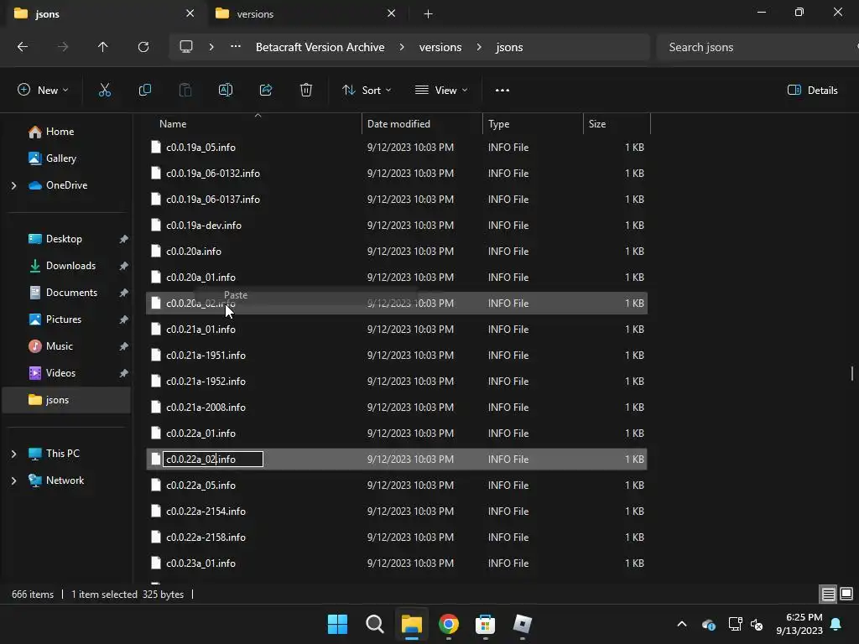859x644 pixels.
Task: Switch to large thumbnails view icon
Action: click(846, 594)
